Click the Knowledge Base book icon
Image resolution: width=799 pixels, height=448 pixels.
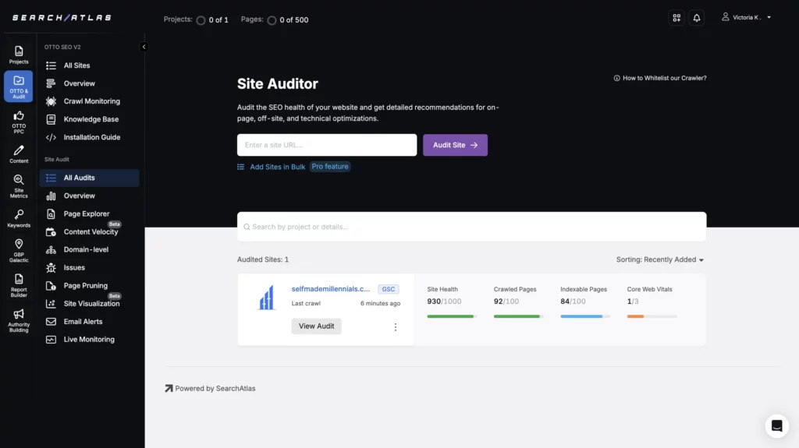pyautogui.click(x=51, y=119)
